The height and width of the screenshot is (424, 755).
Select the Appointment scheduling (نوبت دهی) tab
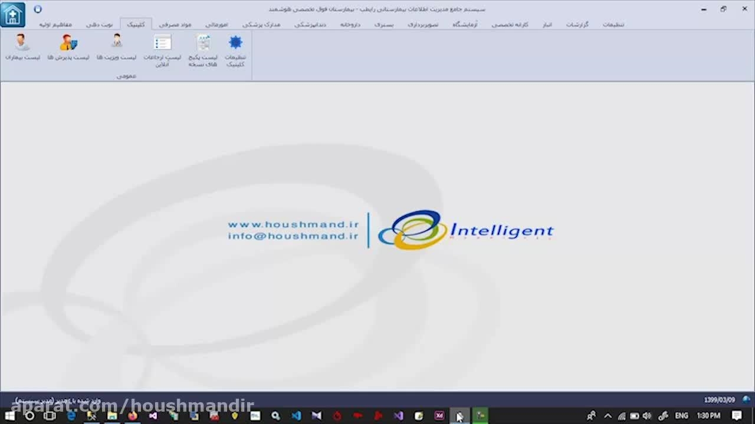99,25
